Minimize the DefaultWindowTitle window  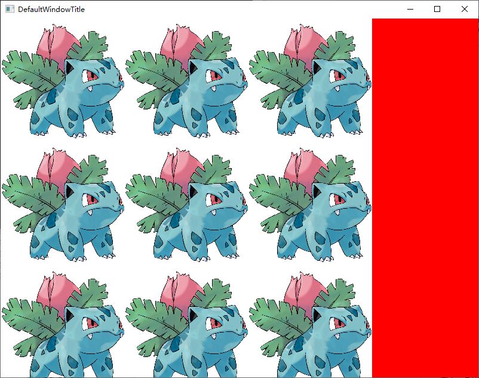pyautogui.click(x=410, y=9)
